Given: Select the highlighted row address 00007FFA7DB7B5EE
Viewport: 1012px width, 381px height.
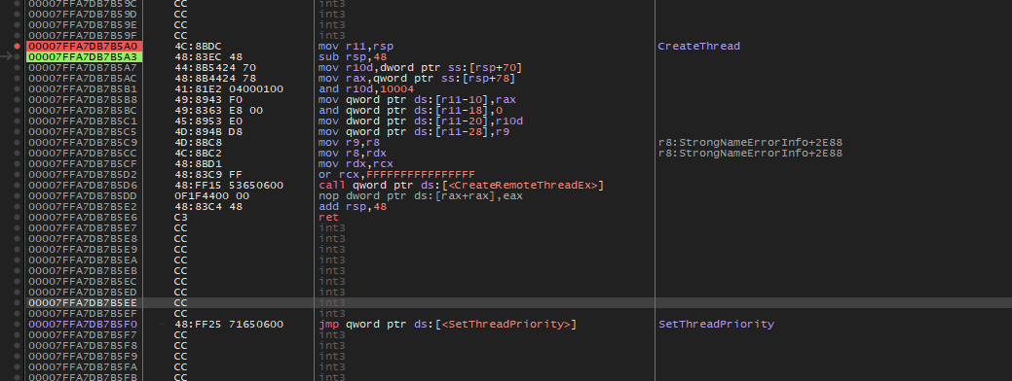Looking at the screenshot, I should 83,302.
